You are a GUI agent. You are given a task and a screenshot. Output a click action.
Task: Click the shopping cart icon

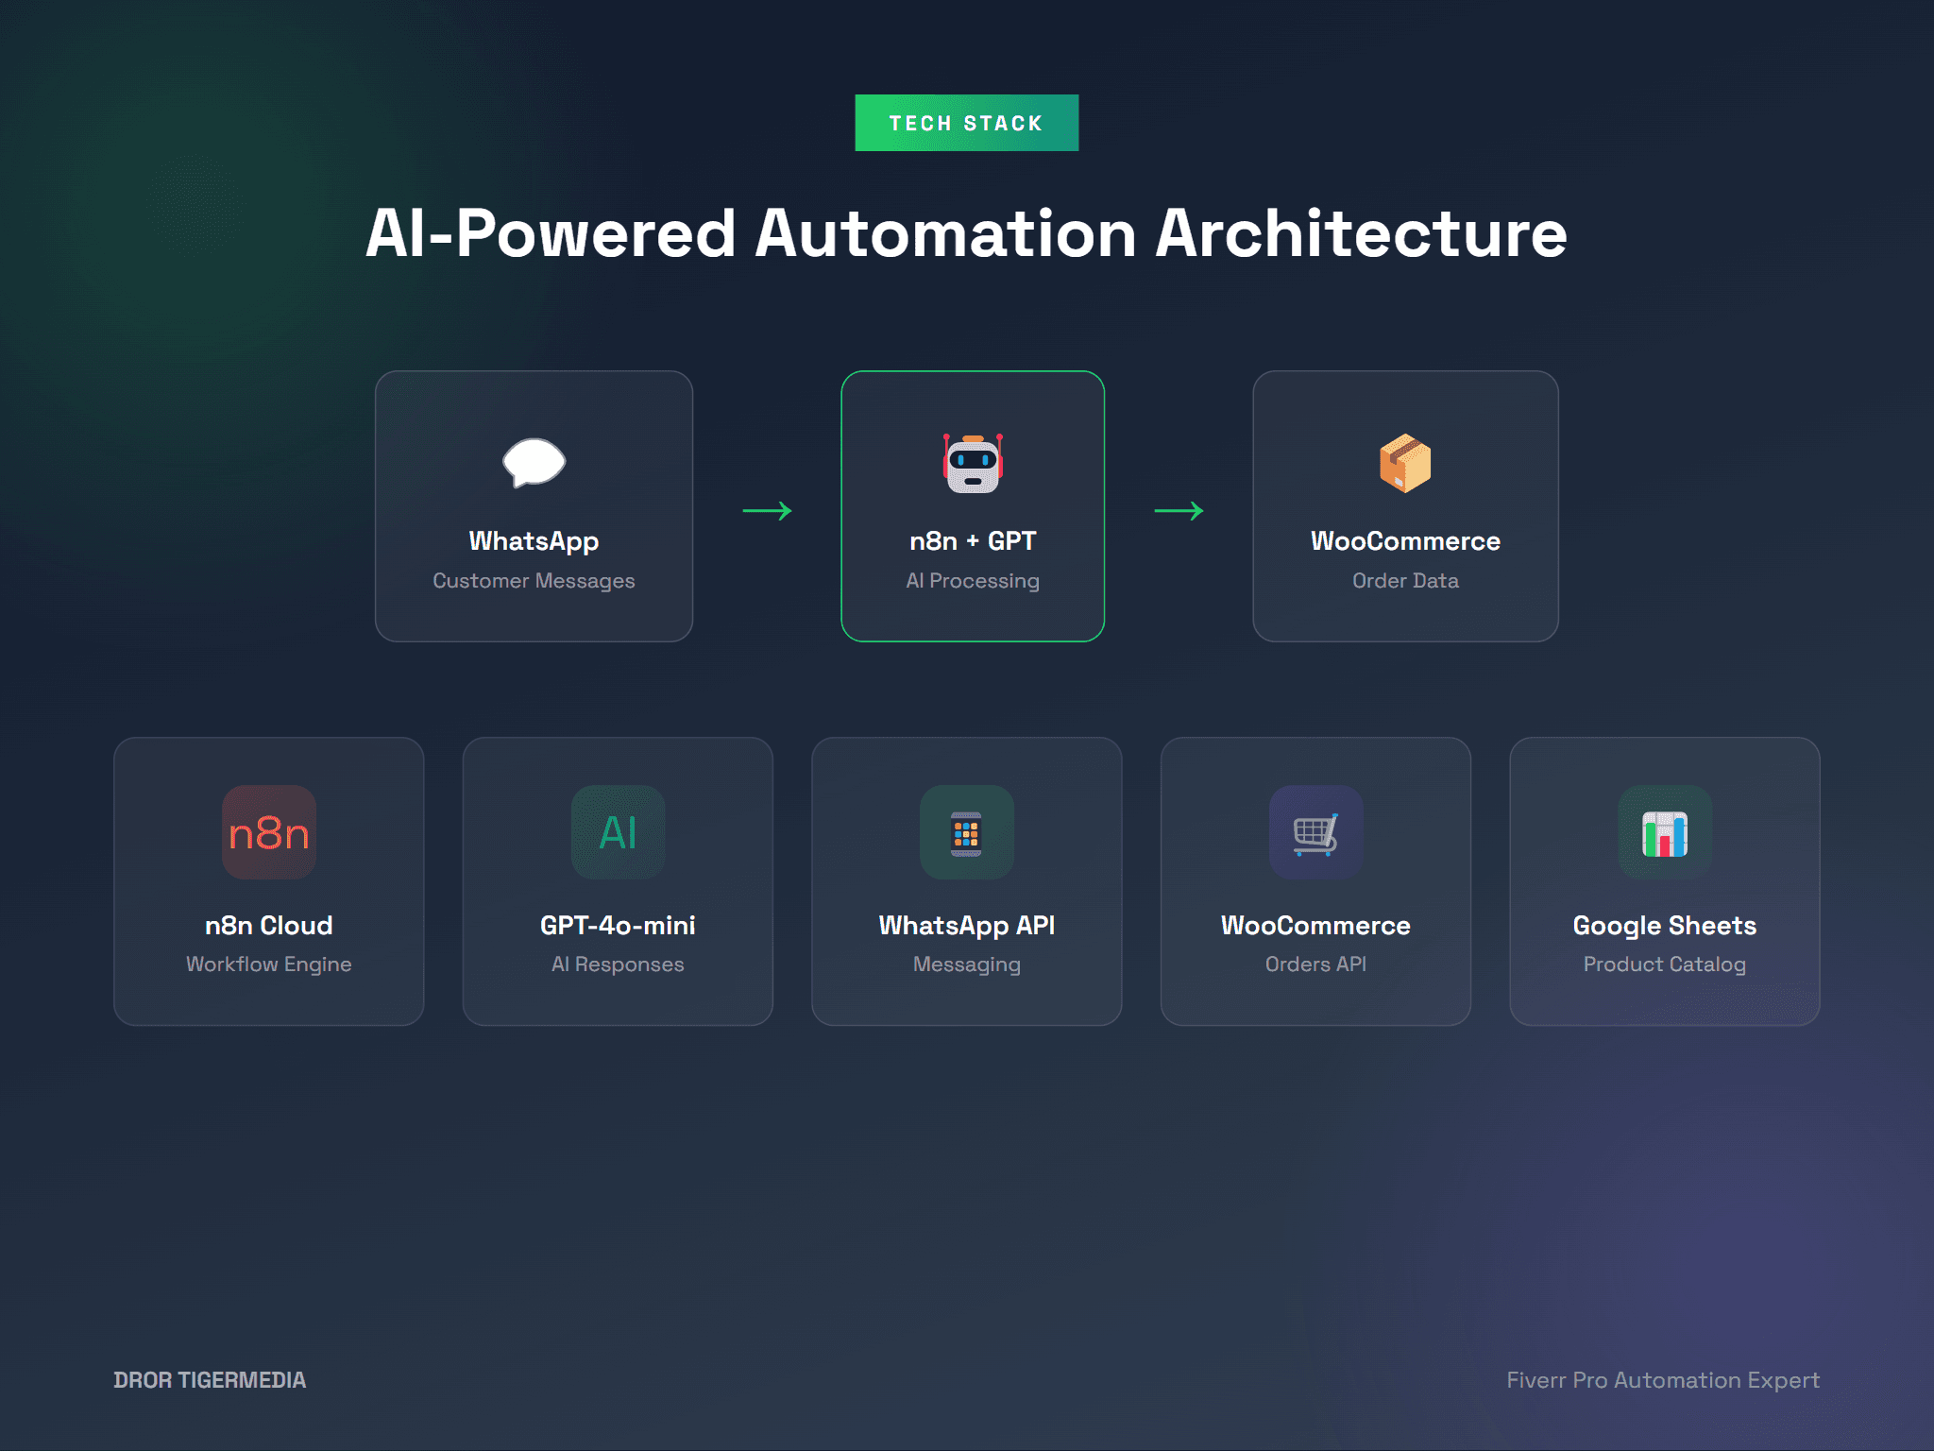pos(1315,833)
